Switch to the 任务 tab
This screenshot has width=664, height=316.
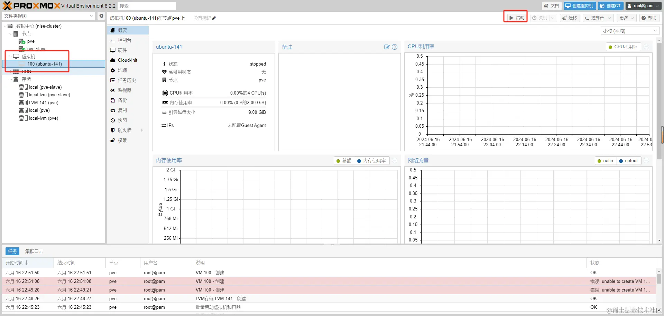12,251
